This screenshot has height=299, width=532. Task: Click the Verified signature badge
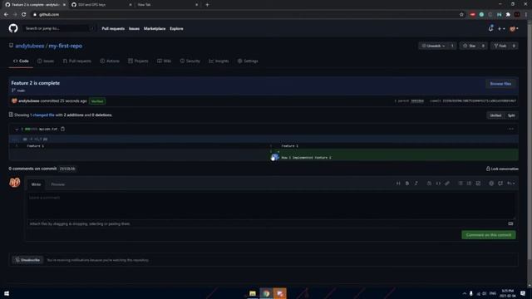(97, 101)
